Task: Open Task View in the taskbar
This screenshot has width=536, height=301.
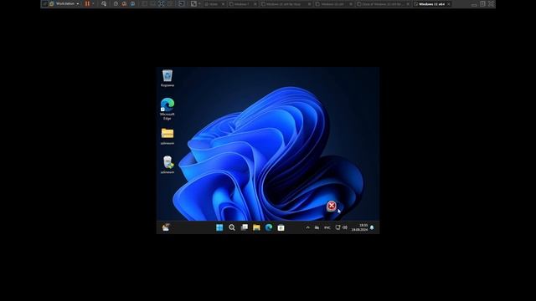Action: point(244,227)
